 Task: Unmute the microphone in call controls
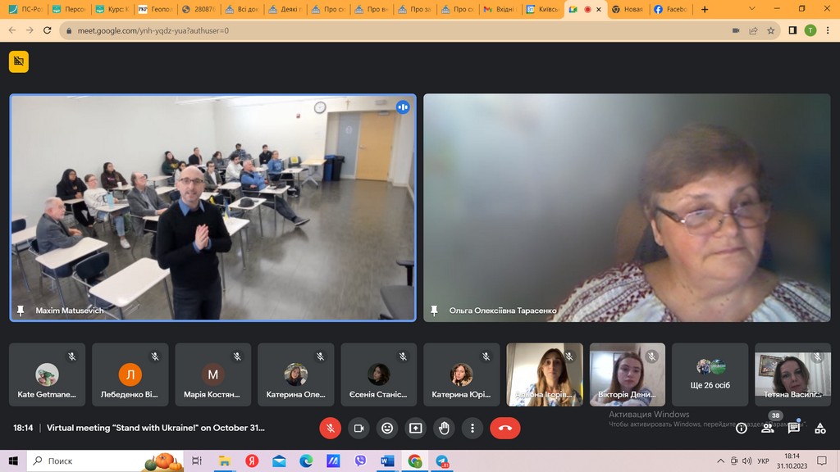click(x=330, y=428)
